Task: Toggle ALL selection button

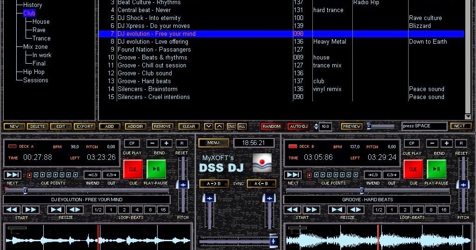Action: pyautogui.click(x=242, y=126)
